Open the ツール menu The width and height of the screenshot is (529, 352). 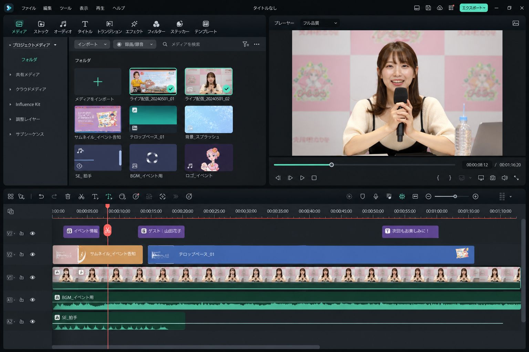65,8
